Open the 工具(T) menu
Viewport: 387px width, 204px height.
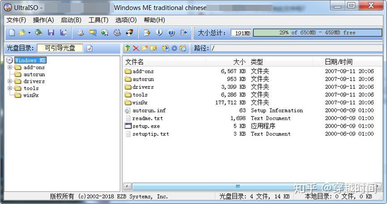(98, 20)
